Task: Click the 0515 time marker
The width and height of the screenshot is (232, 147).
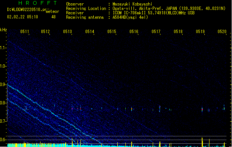Action: [112, 32]
